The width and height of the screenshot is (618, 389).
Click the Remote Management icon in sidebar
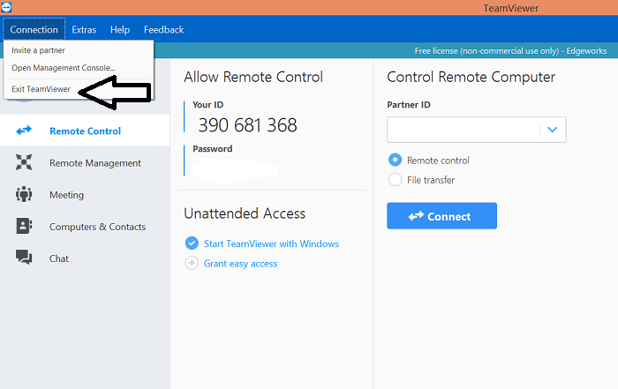point(24,162)
